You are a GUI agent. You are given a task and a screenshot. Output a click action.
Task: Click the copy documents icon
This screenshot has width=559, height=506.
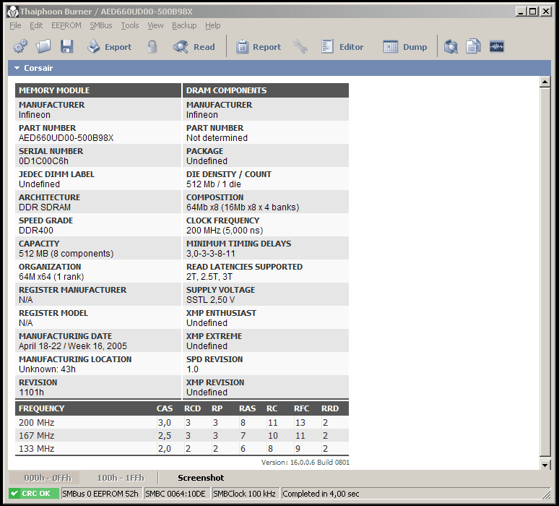pos(474,47)
